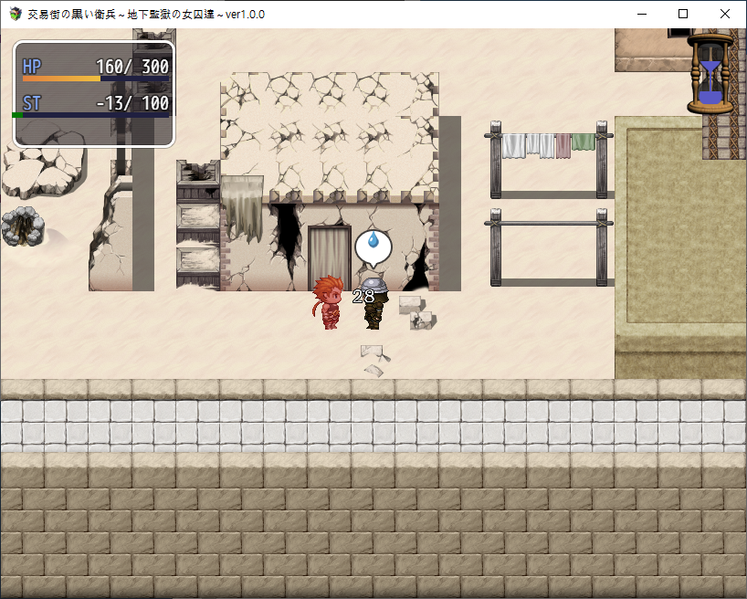Click the rubble stones beside the guard
This screenshot has width=747, height=599.
click(x=416, y=312)
